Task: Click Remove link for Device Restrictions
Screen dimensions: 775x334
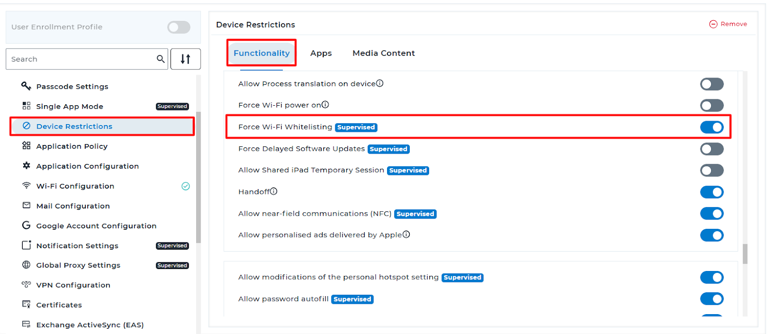Action: [x=728, y=24]
